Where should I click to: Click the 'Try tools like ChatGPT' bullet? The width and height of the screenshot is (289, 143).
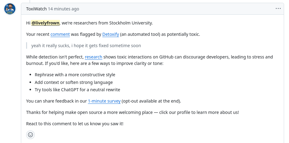(77, 90)
